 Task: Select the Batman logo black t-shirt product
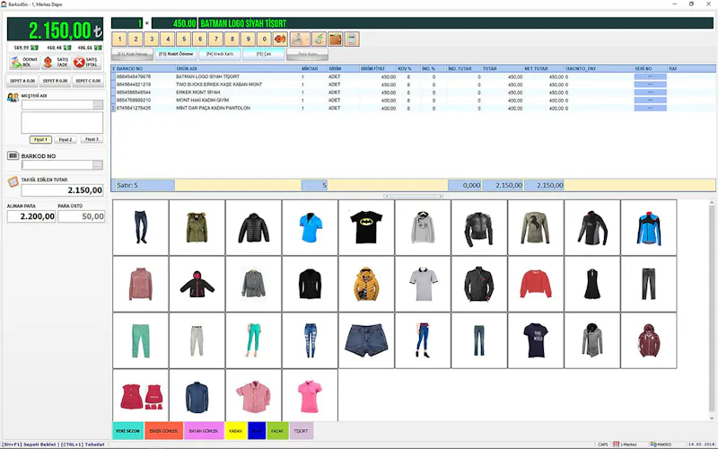(x=366, y=227)
